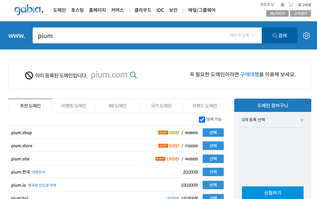The image size is (317, 199).
Task: Click the domain search input field
Action: pos(128,36)
